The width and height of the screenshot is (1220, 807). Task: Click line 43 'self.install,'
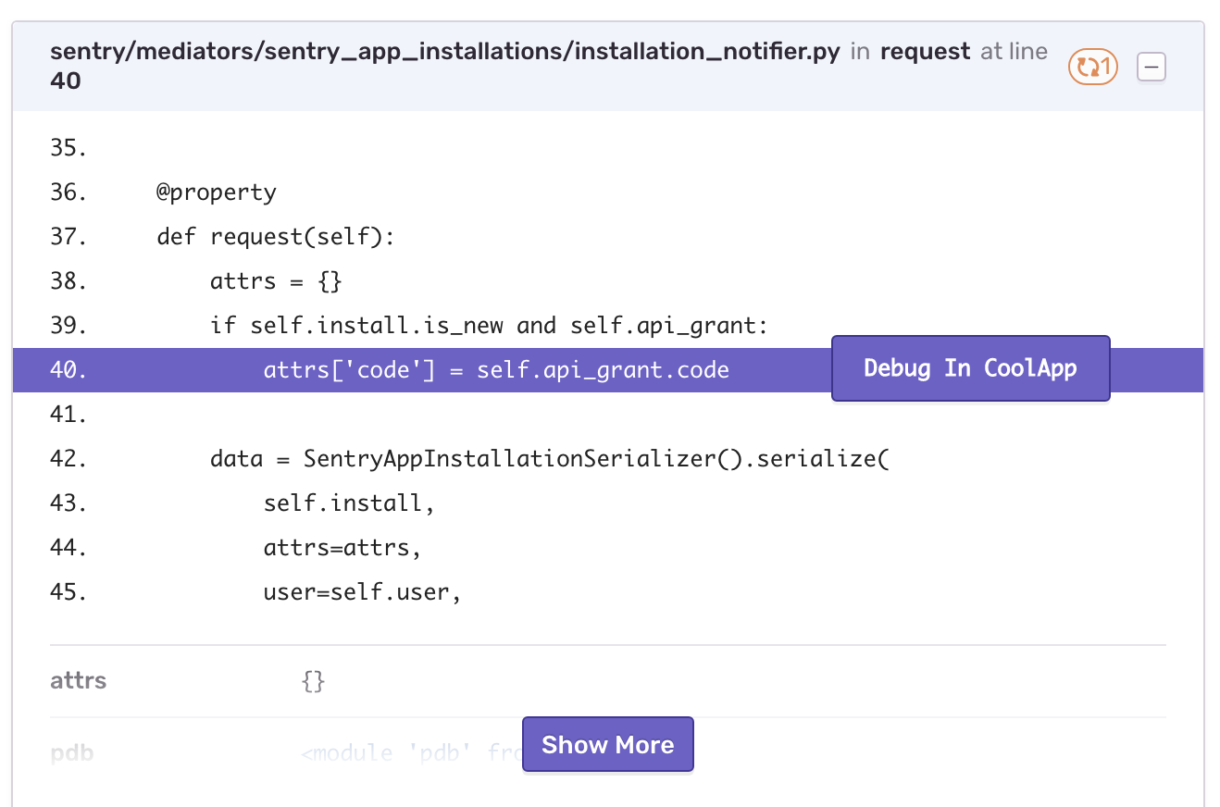[x=349, y=503]
